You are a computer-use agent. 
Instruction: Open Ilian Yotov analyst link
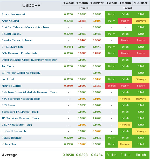pos(8,66)
